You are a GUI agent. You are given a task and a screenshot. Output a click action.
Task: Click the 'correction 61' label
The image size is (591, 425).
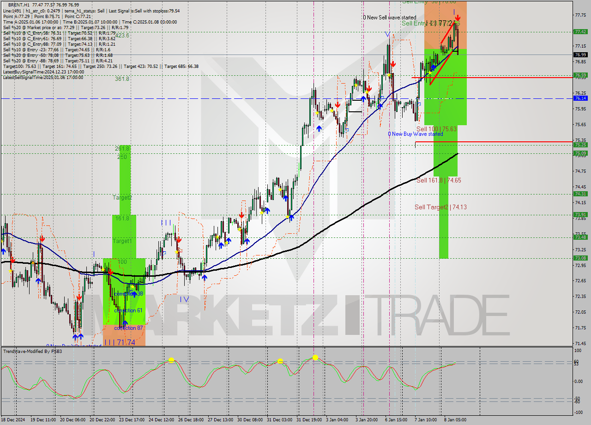point(128,310)
